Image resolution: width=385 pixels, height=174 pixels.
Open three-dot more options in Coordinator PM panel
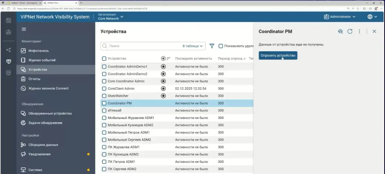coord(359,31)
